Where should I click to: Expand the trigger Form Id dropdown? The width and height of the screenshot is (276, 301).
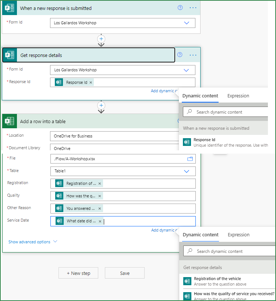click(x=187, y=23)
